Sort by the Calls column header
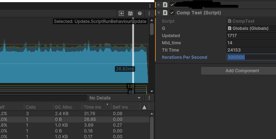 [x=38, y=107]
